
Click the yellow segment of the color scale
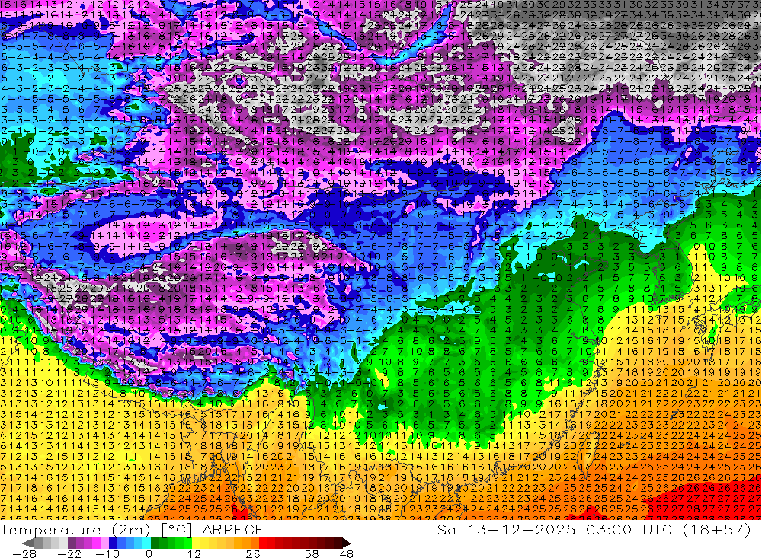coord(197,544)
